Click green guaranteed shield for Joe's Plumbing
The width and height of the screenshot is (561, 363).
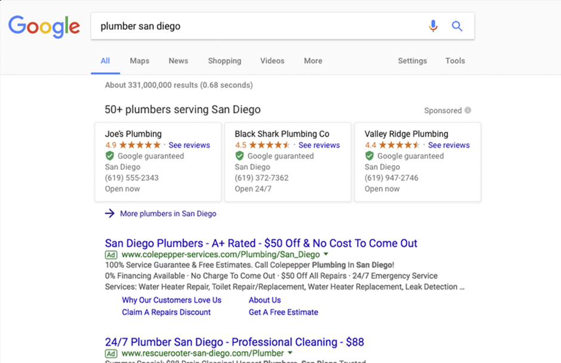coord(109,156)
